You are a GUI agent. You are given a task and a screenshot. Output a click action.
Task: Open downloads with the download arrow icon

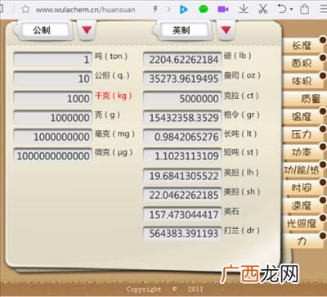point(244,9)
